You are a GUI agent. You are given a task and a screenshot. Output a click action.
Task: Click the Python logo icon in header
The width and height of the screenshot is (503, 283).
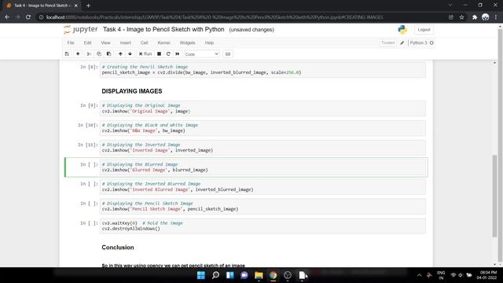[x=402, y=30]
